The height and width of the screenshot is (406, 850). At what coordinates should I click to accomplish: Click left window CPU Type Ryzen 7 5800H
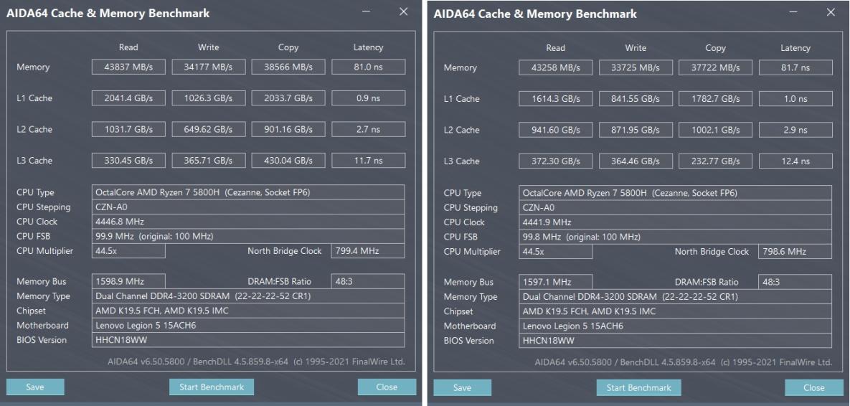[x=248, y=192]
